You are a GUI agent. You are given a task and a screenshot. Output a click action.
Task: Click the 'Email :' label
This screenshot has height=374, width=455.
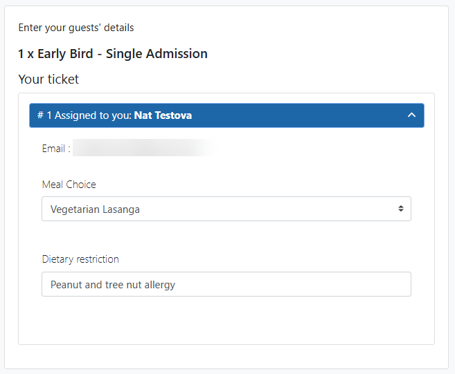[56, 149]
